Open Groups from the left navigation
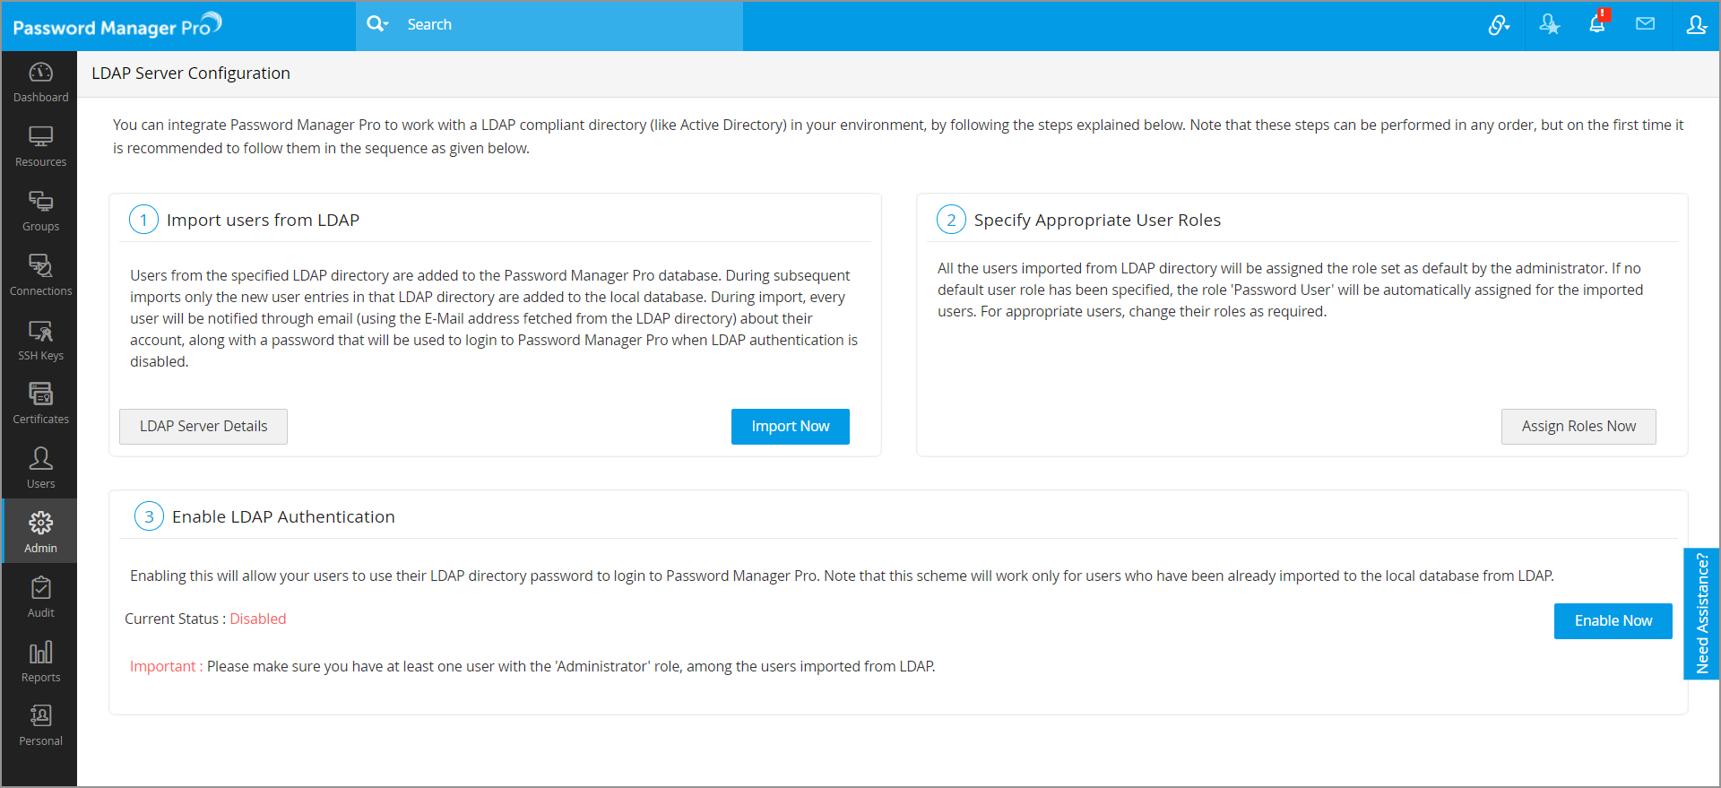 tap(40, 212)
